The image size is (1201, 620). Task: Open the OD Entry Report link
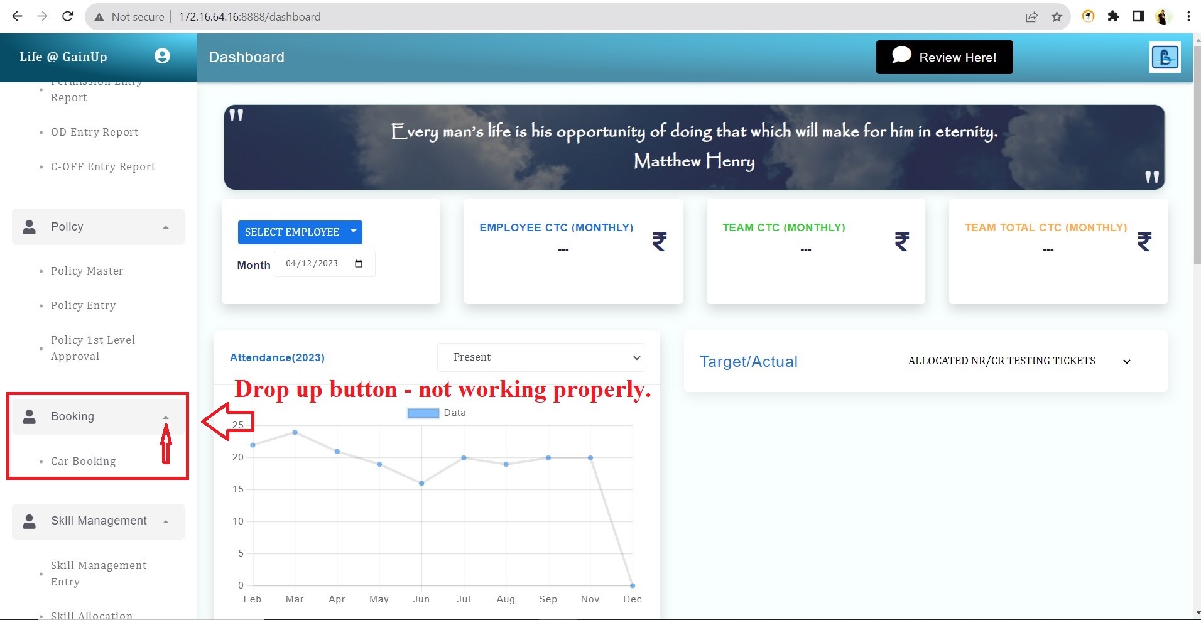pos(94,132)
